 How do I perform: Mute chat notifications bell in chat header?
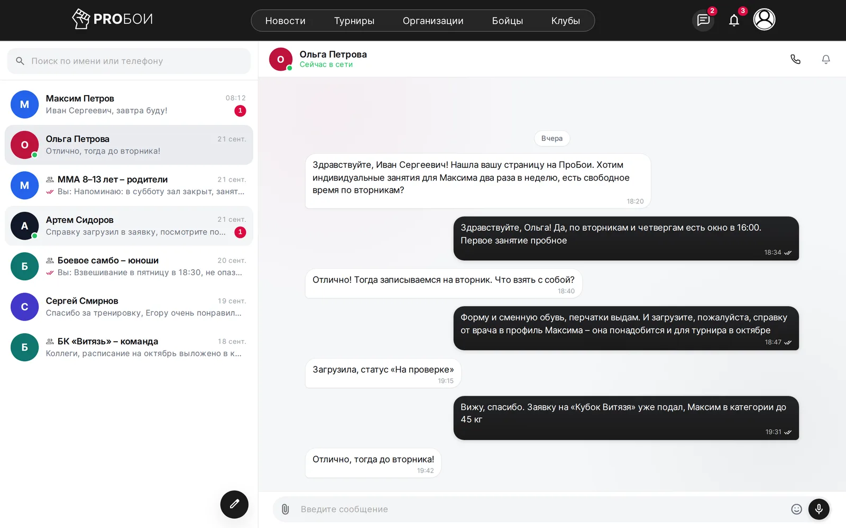[826, 59]
